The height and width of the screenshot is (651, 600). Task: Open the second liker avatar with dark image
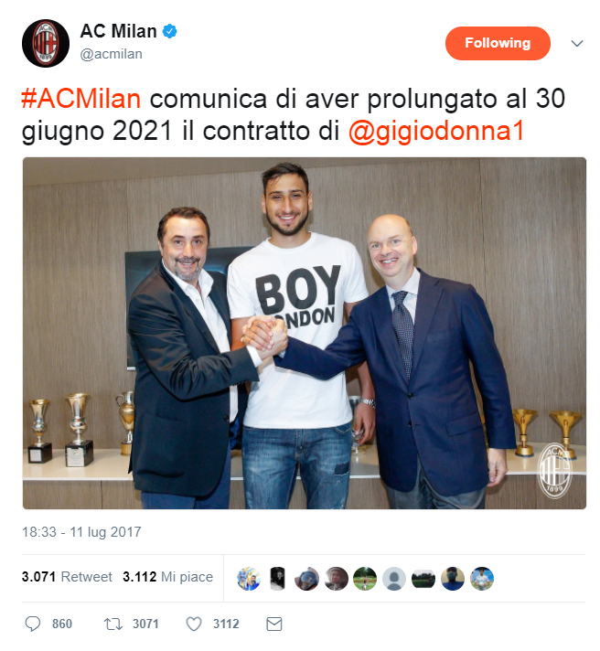278,579
